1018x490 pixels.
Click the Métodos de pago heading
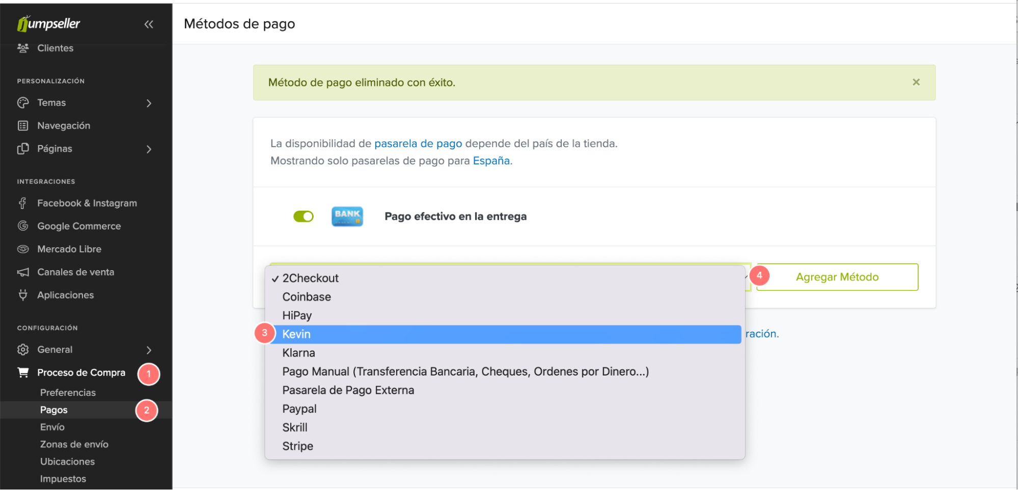(239, 24)
